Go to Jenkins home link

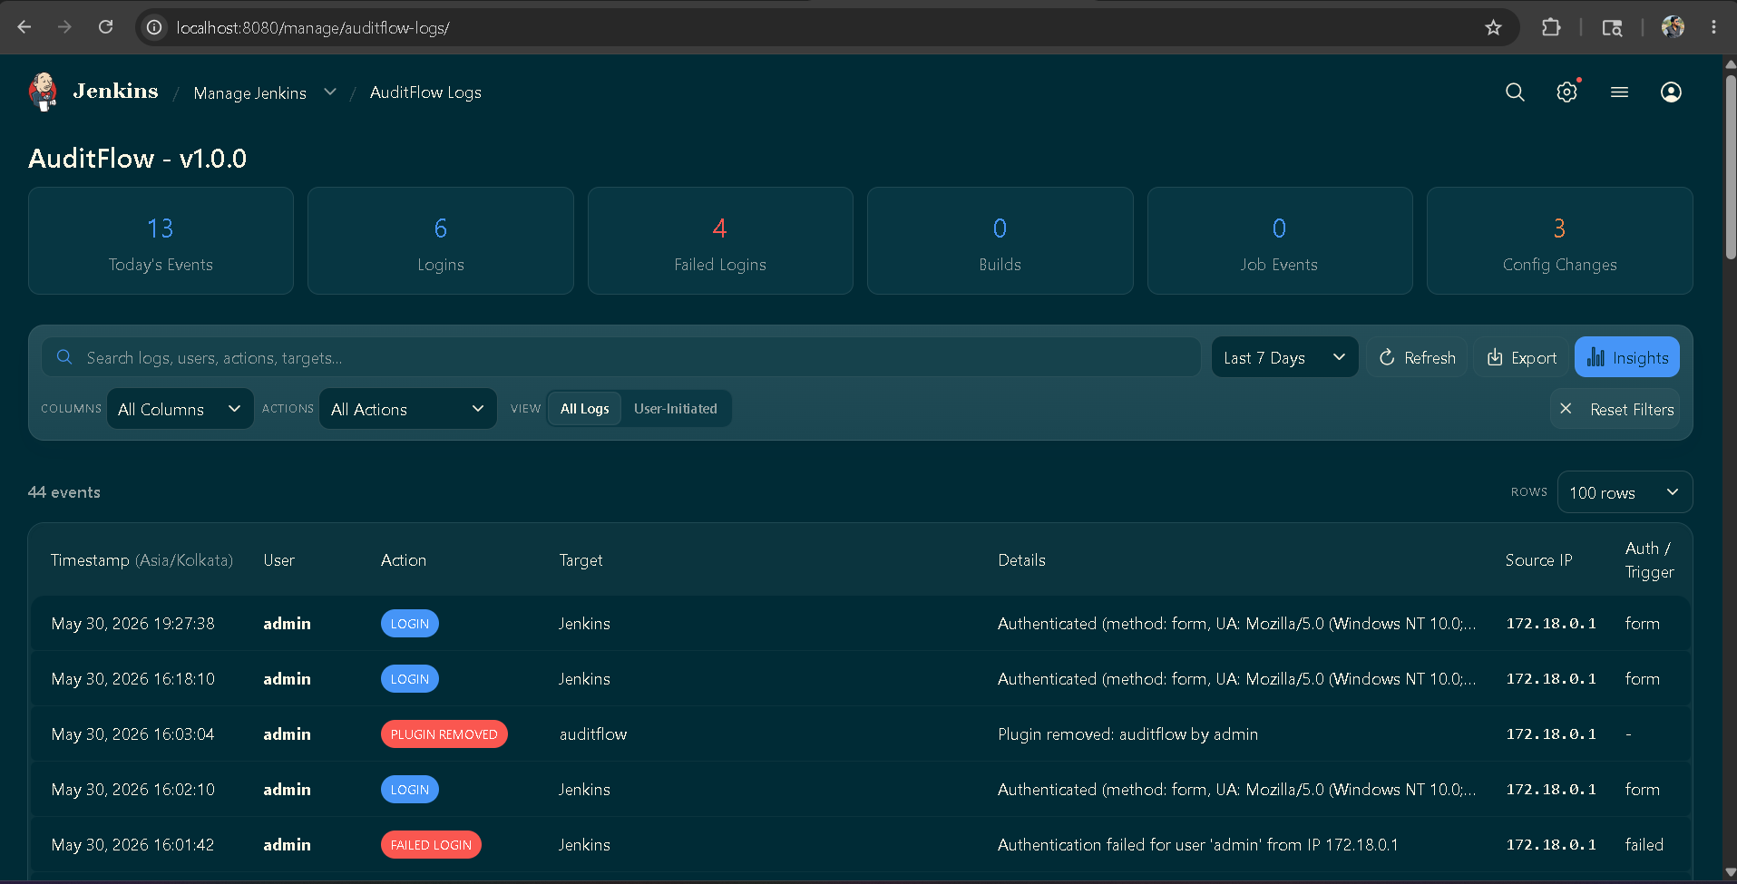click(115, 92)
